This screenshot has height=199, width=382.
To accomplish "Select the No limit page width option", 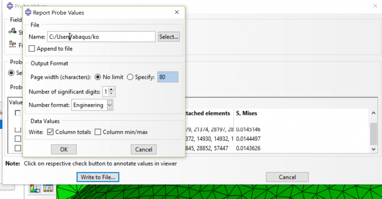I will [x=98, y=77].
